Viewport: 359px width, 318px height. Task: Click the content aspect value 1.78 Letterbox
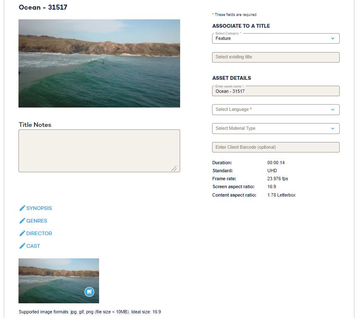pos(281,195)
